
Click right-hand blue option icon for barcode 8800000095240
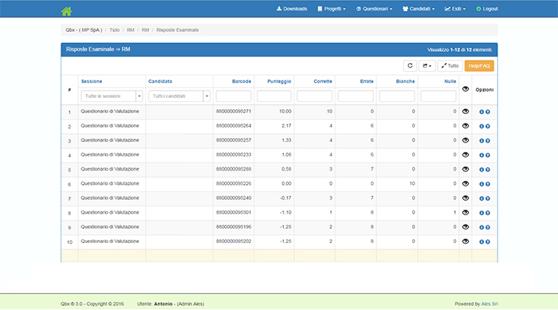point(488,198)
